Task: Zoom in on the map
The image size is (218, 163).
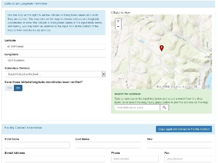Action: 118,21
